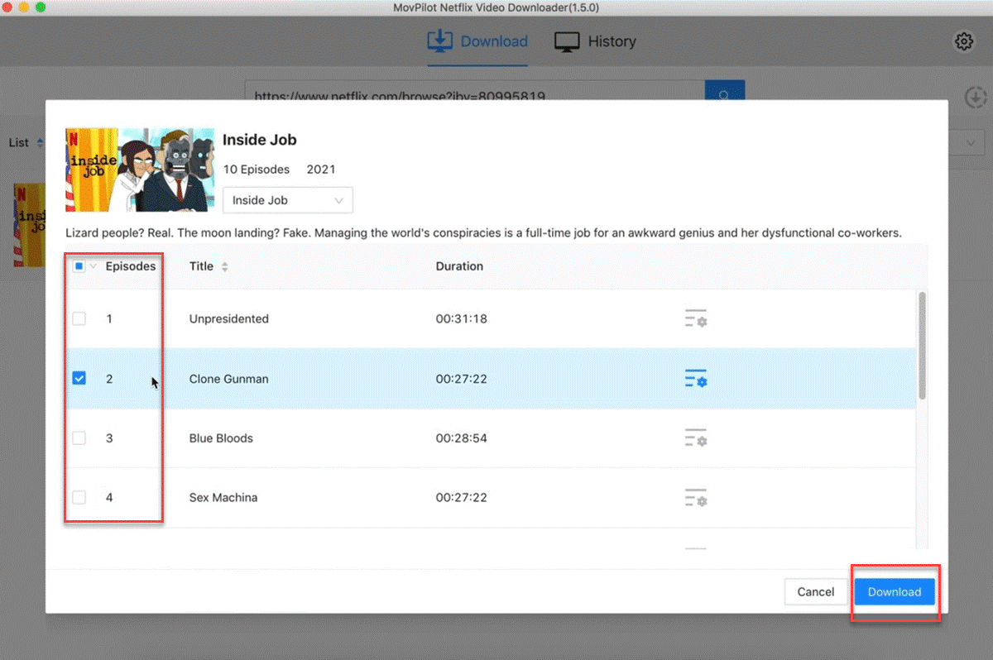Switch to the History tab
Viewport: 993px width, 660px height.
[595, 41]
